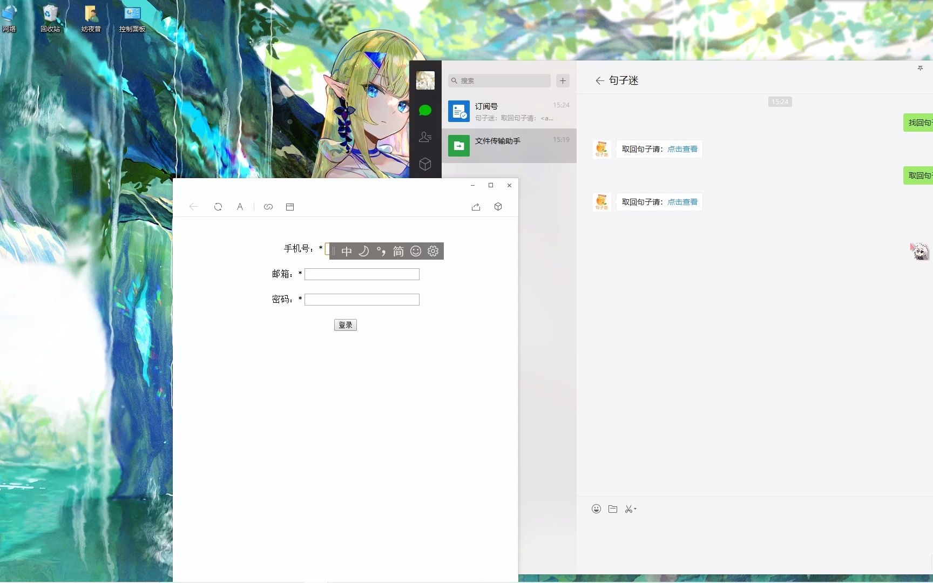Open the 文件传输助手 conversation
Viewport: 933px width, 583px height.
pos(509,146)
